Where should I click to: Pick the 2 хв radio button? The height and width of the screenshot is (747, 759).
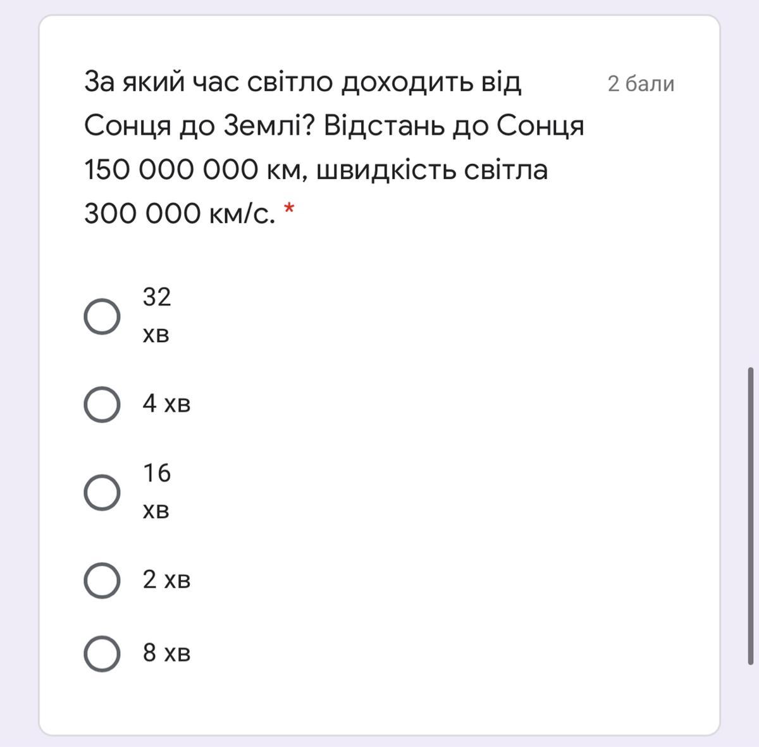pos(102,580)
